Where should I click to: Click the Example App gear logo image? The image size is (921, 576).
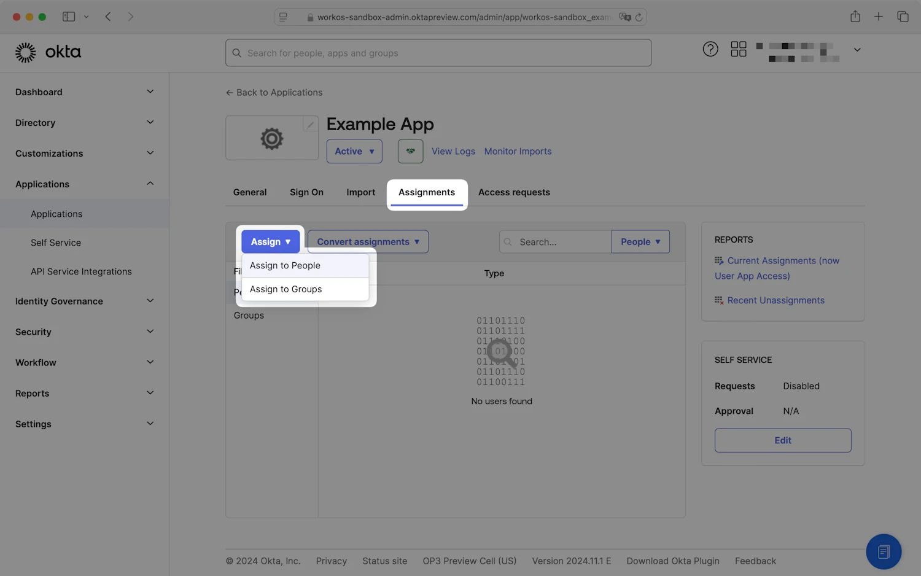point(272,138)
